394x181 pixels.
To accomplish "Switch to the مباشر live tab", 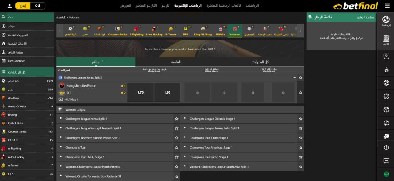I will 96,62.
